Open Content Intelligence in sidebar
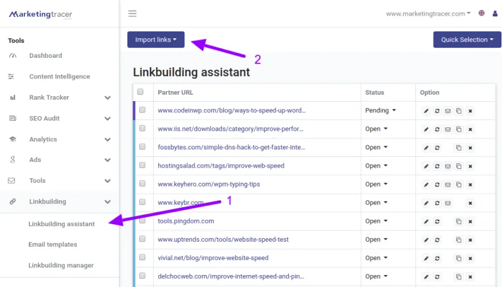Screen dimensions: 502x287 tap(60, 77)
